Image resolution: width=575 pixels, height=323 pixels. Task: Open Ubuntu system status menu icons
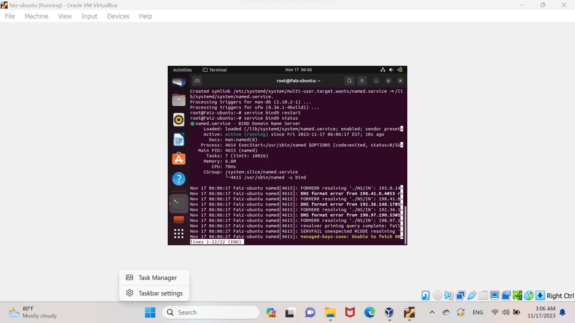[391, 70]
